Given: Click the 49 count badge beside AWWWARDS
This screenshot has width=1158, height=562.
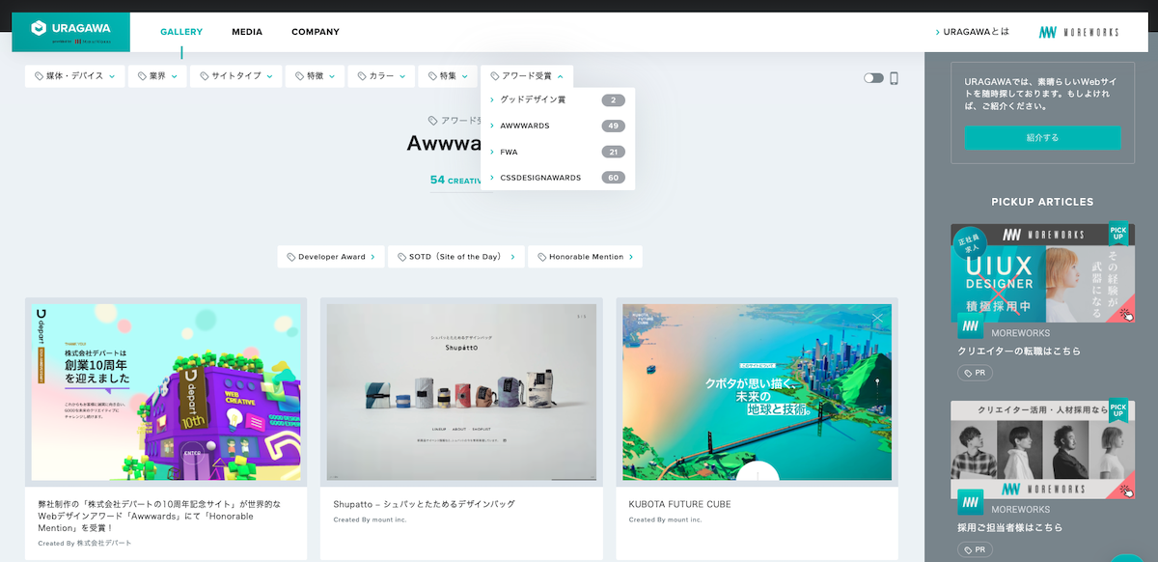Looking at the screenshot, I should tap(613, 126).
